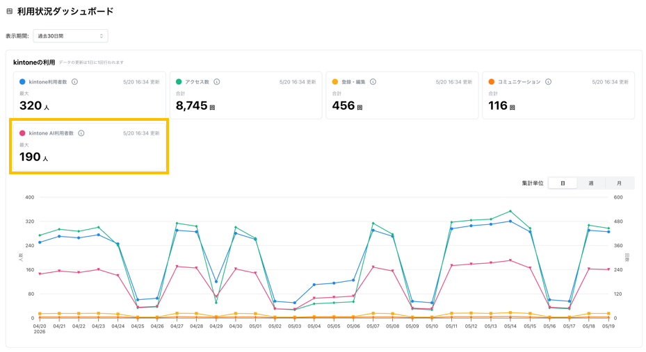Open the 表示期間 dropdown showing 過去30日間
The height and width of the screenshot is (352, 646).
tap(70, 36)
